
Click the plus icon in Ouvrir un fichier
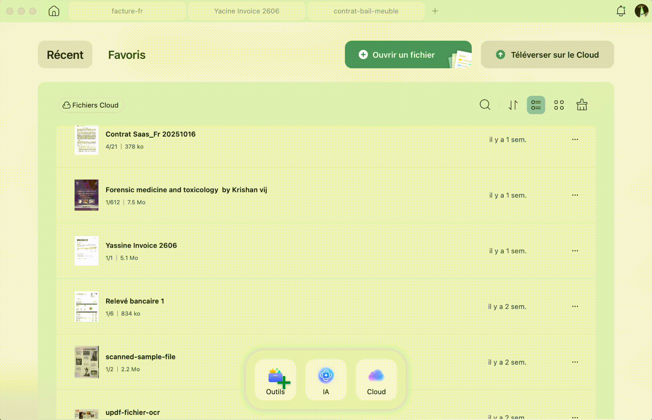click(x=363, y=54)
